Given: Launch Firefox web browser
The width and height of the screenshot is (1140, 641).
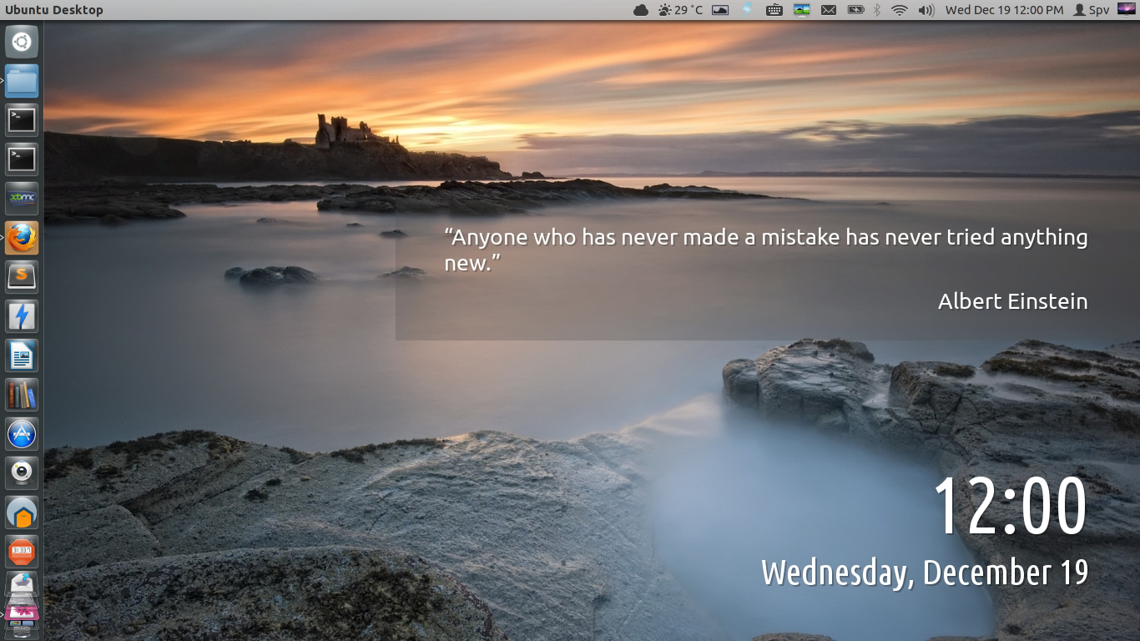Looking at the screenshot, I should click(22, 238).
